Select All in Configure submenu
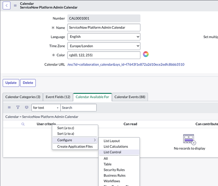The width and height of the screenshot is (218, 186). 106,159
